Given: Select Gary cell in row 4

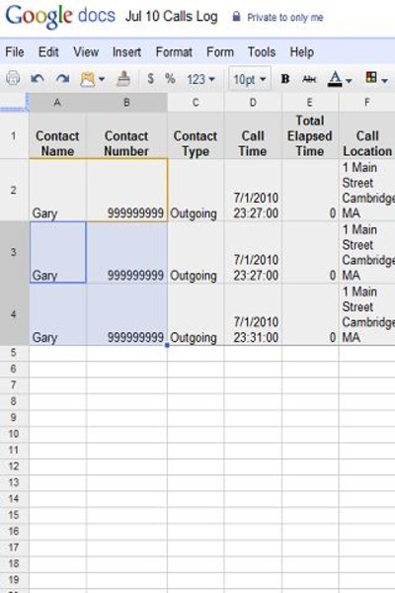Looking at the screenshot, I should tap(57, 314).
